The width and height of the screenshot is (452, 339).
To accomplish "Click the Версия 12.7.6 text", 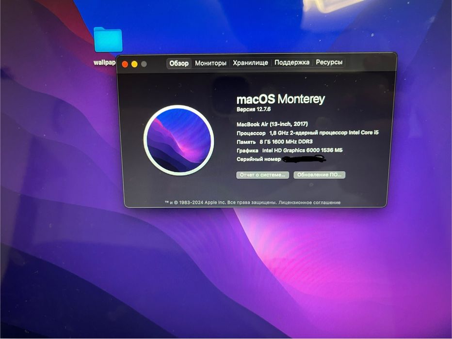I will [x=253, y=109].
